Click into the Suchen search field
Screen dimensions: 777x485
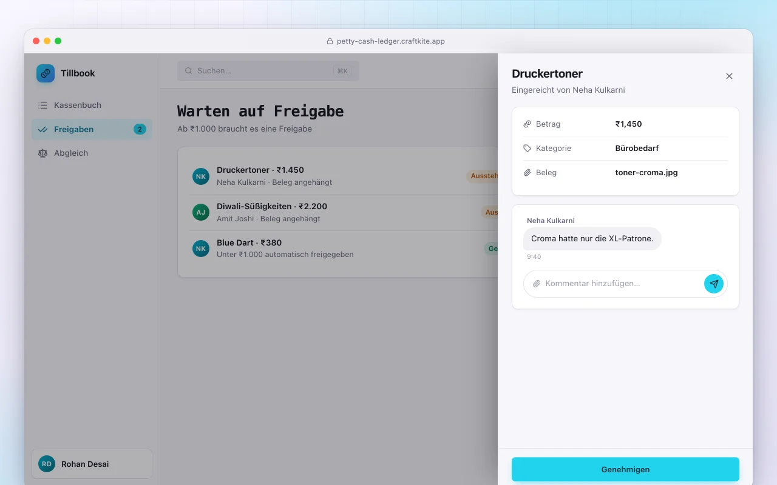[x=268, y=71]
